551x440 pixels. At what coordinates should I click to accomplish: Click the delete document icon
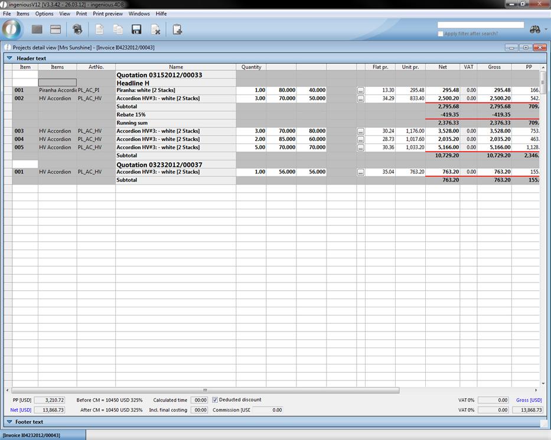click(x=155, y=29)
